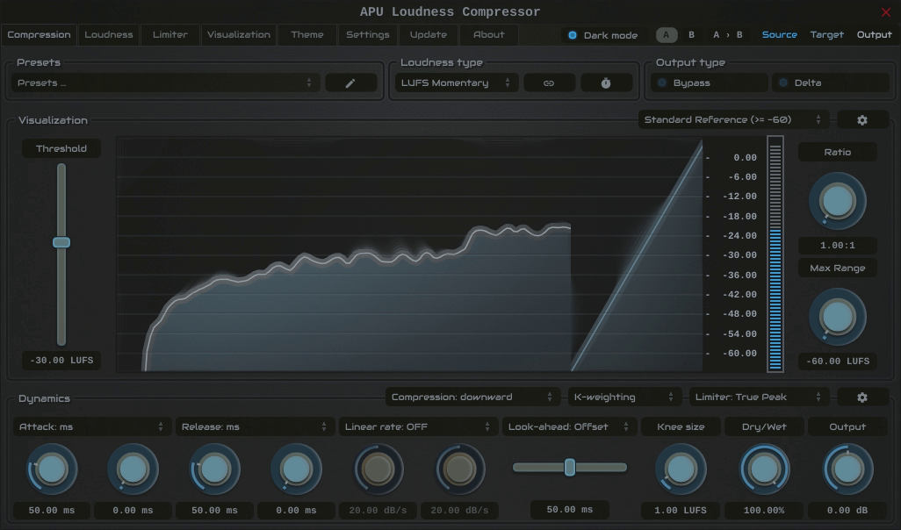Select state A
This screenshot has height=530, width=901.
point(666,35)
